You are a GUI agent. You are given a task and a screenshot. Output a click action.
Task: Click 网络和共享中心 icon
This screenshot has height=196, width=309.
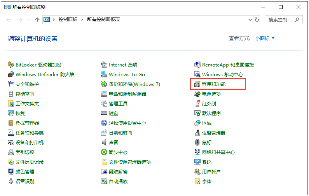[197, 152]
